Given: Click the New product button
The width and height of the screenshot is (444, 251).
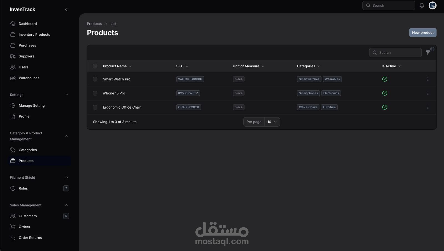Looking at the screenshot, I should [x=422, y=32].
